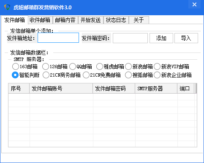Sort by the 发件邮箱账号 column header
204x163 pixels.
point(61,88)
